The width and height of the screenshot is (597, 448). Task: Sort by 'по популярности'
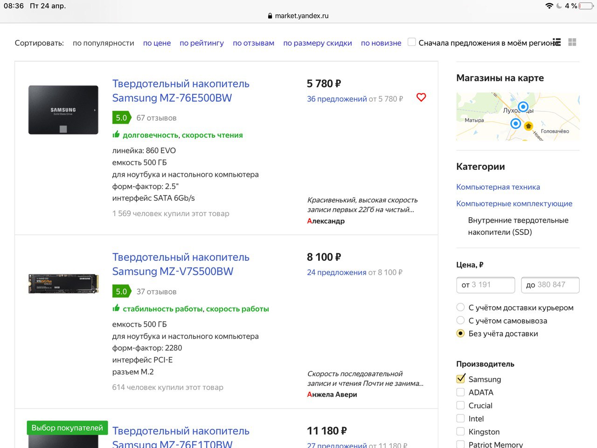[104, 43]
